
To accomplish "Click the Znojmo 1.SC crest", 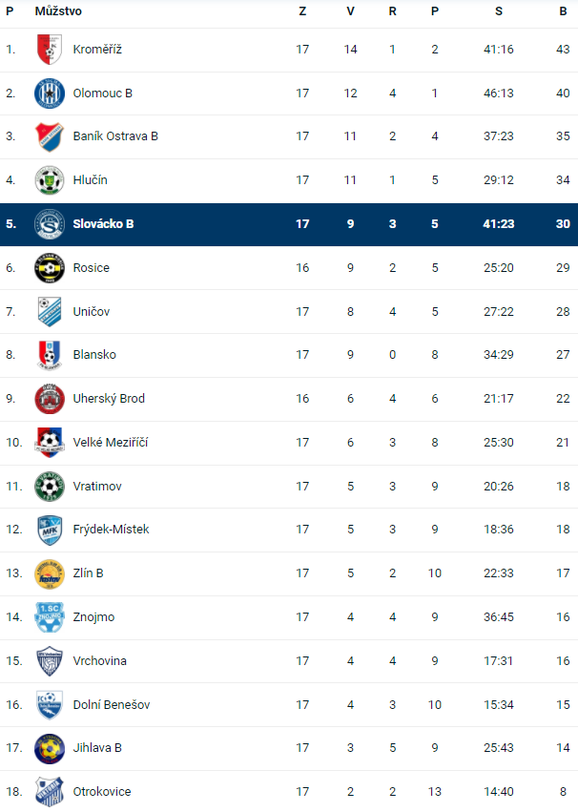I will [x=49, y=617].
